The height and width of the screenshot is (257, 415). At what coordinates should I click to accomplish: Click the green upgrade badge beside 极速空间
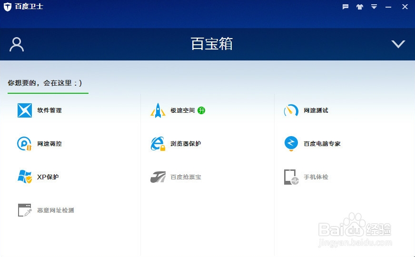point(201,110)
